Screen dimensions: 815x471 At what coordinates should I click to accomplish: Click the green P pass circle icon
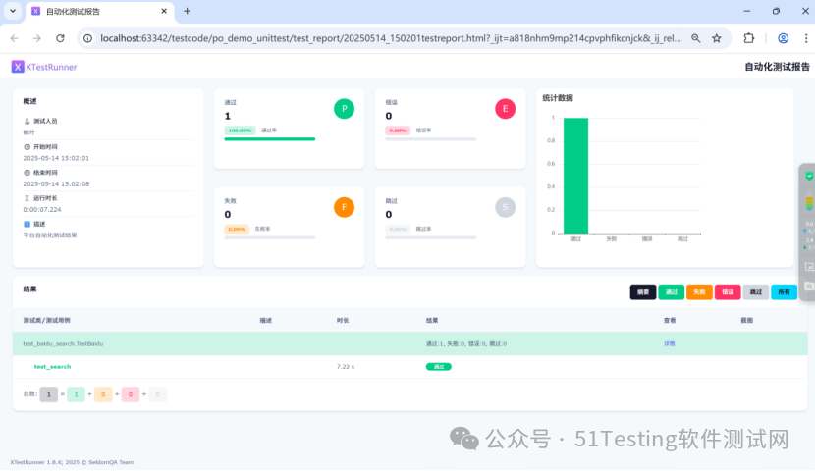(x=344, y=109)
